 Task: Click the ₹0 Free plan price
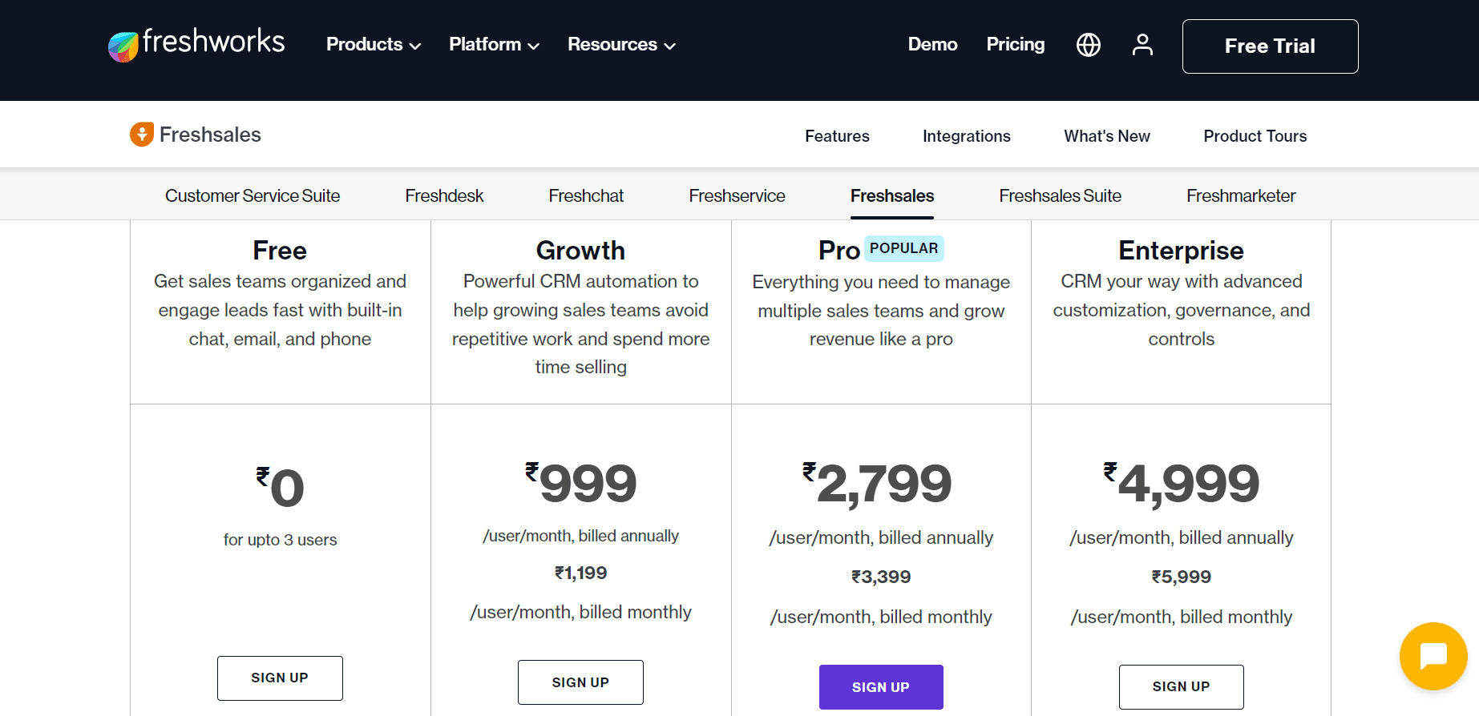280,487
